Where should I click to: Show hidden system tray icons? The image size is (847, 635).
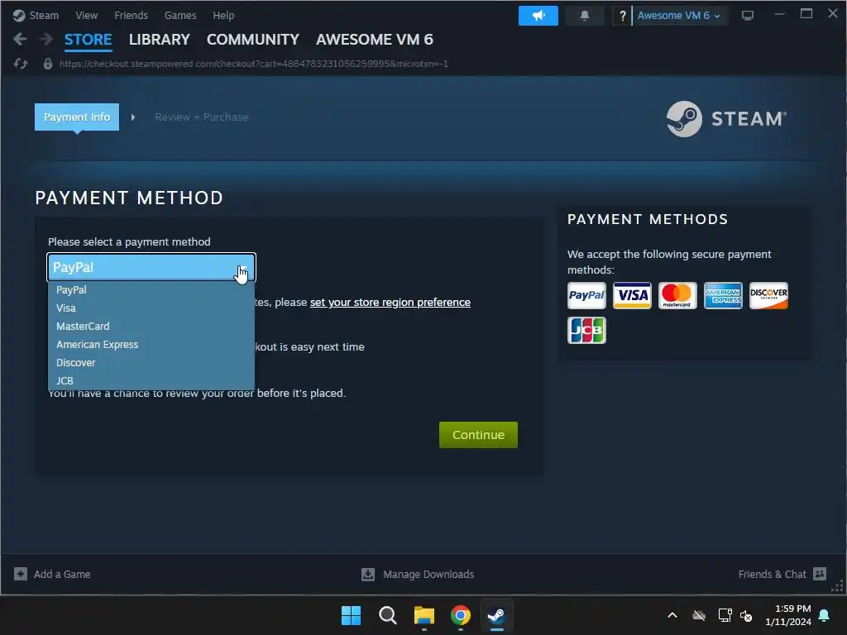[x=672, y=615]
